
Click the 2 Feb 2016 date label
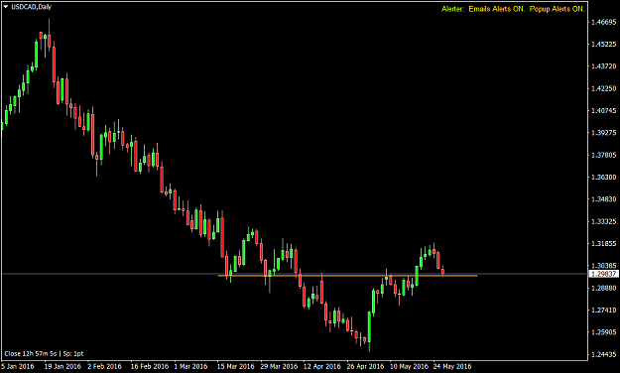pos(104,366)
